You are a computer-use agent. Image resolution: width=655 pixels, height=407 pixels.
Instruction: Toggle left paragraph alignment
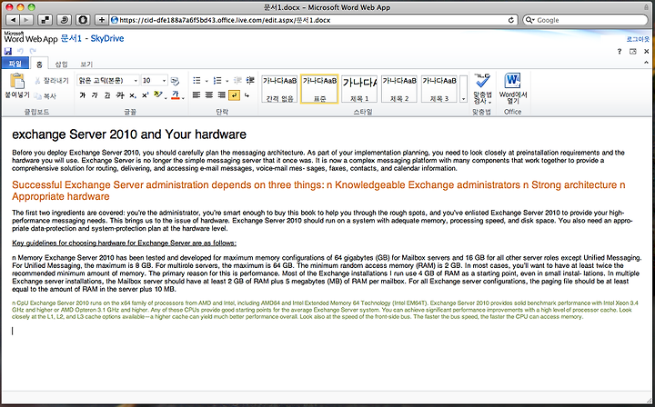[x=196, y=95]
